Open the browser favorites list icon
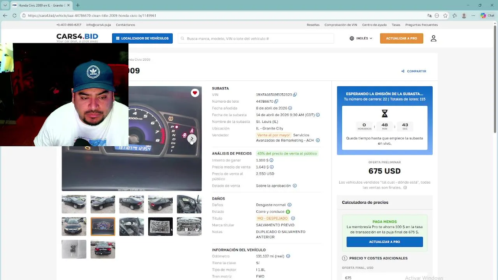The height and width of the screenshot is (280, 498). [x=454, y=16]
